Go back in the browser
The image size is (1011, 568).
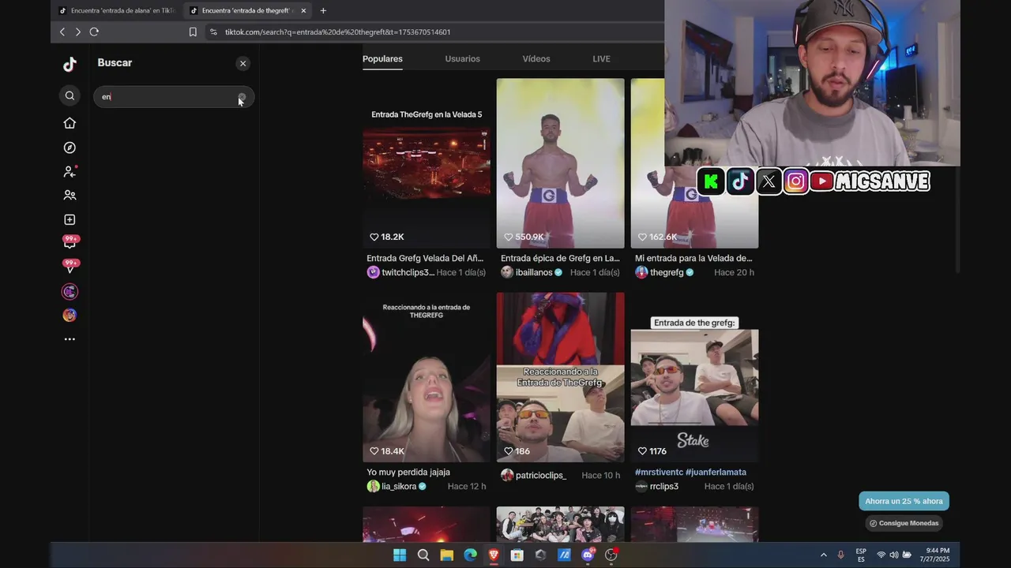coord(62,32)
